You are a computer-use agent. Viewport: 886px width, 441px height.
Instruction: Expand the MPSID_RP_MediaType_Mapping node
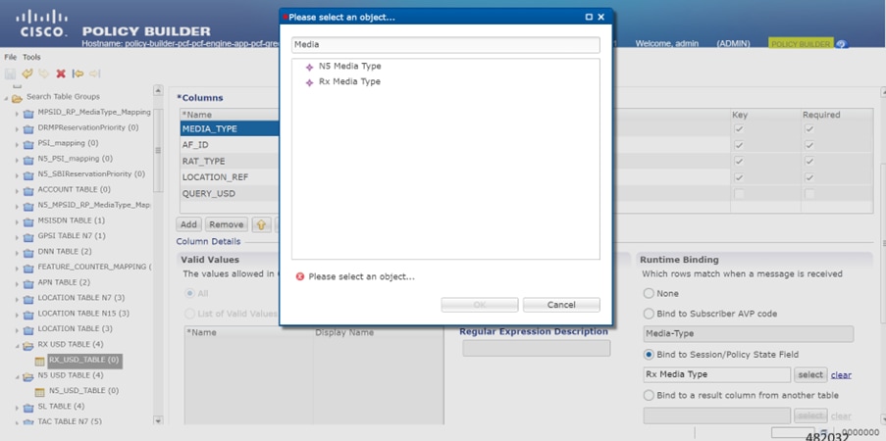(17, 114)
